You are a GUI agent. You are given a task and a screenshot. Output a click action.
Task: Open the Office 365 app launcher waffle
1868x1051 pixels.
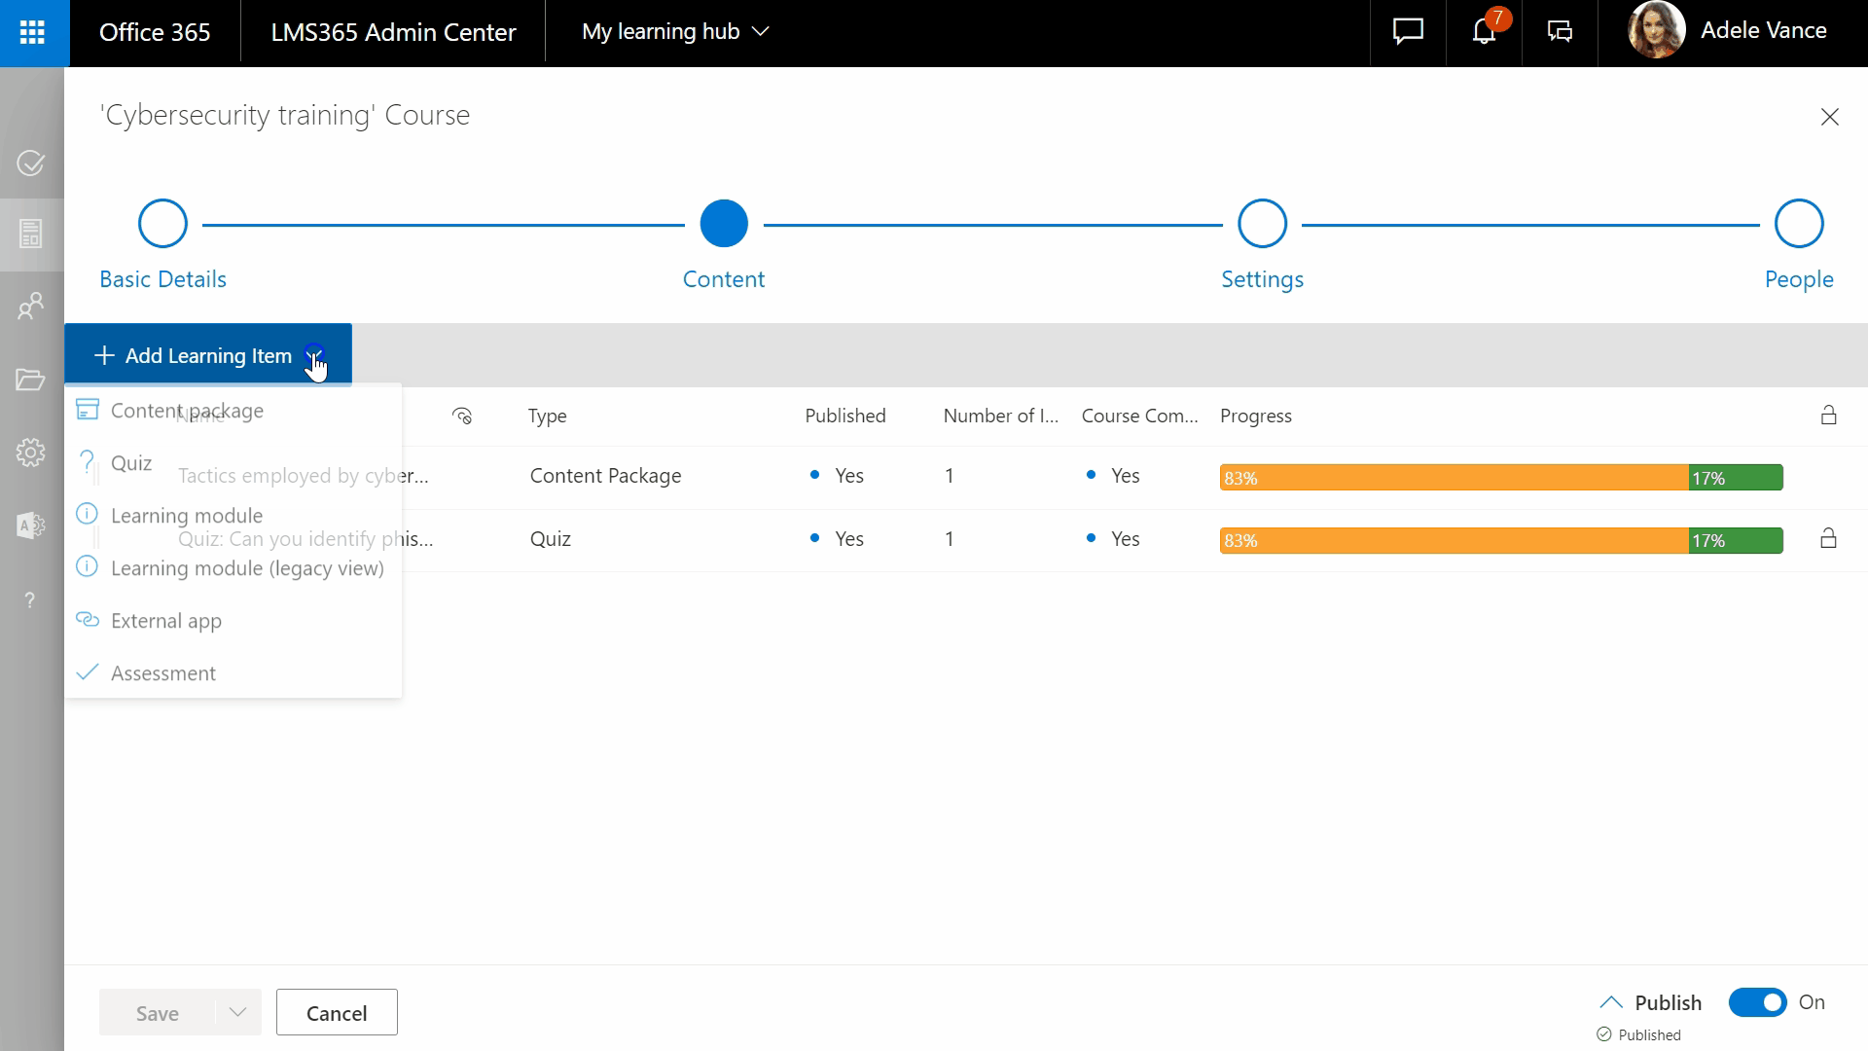coord(33,33)
